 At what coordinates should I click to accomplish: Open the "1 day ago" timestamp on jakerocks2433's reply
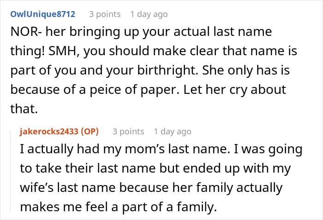(x=173, y=132)
